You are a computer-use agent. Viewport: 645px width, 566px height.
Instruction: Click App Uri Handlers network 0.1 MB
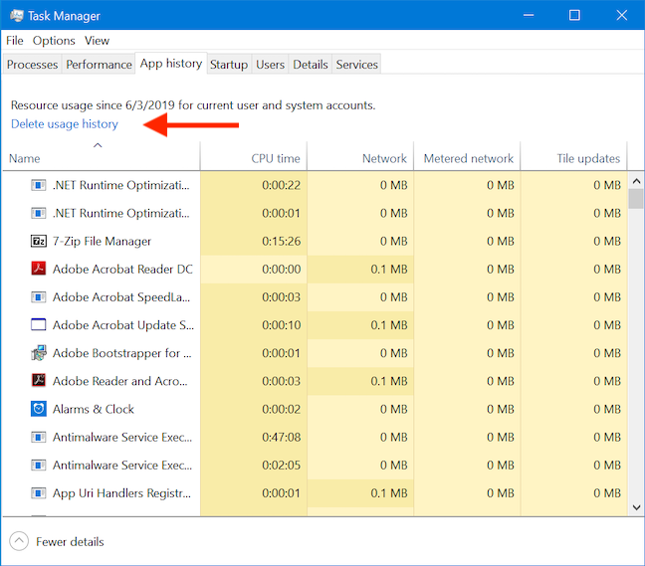click(389, 492)
